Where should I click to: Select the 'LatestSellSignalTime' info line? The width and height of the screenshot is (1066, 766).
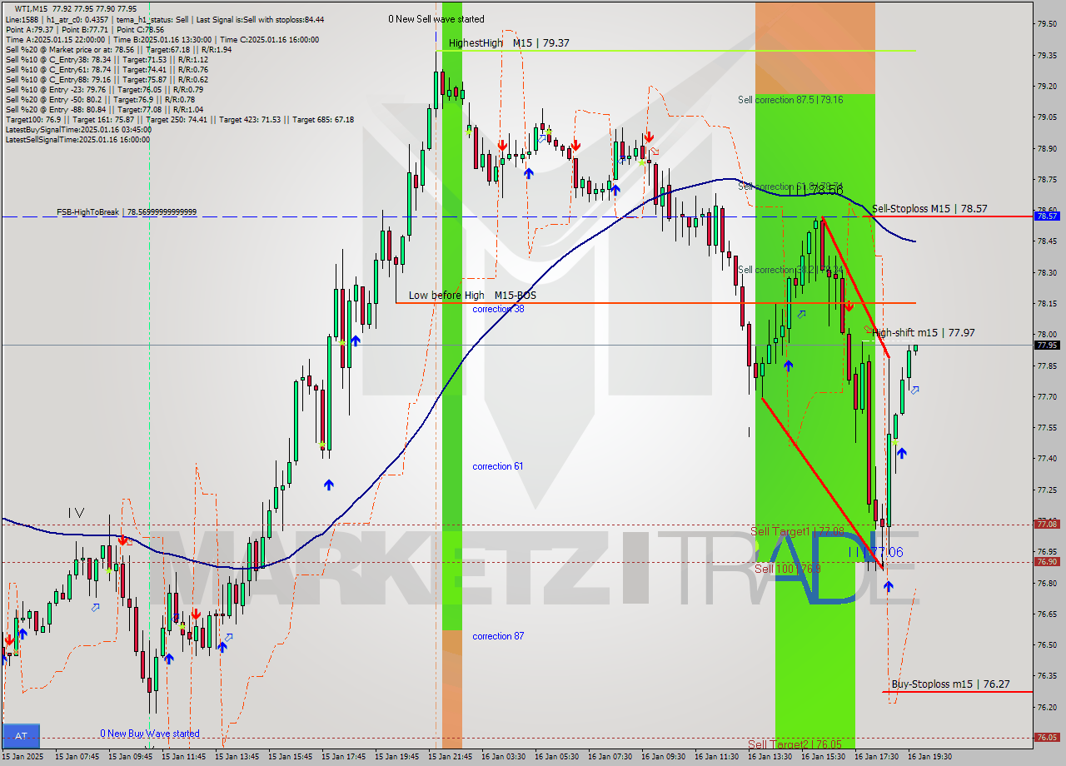[x=77, y=139]
